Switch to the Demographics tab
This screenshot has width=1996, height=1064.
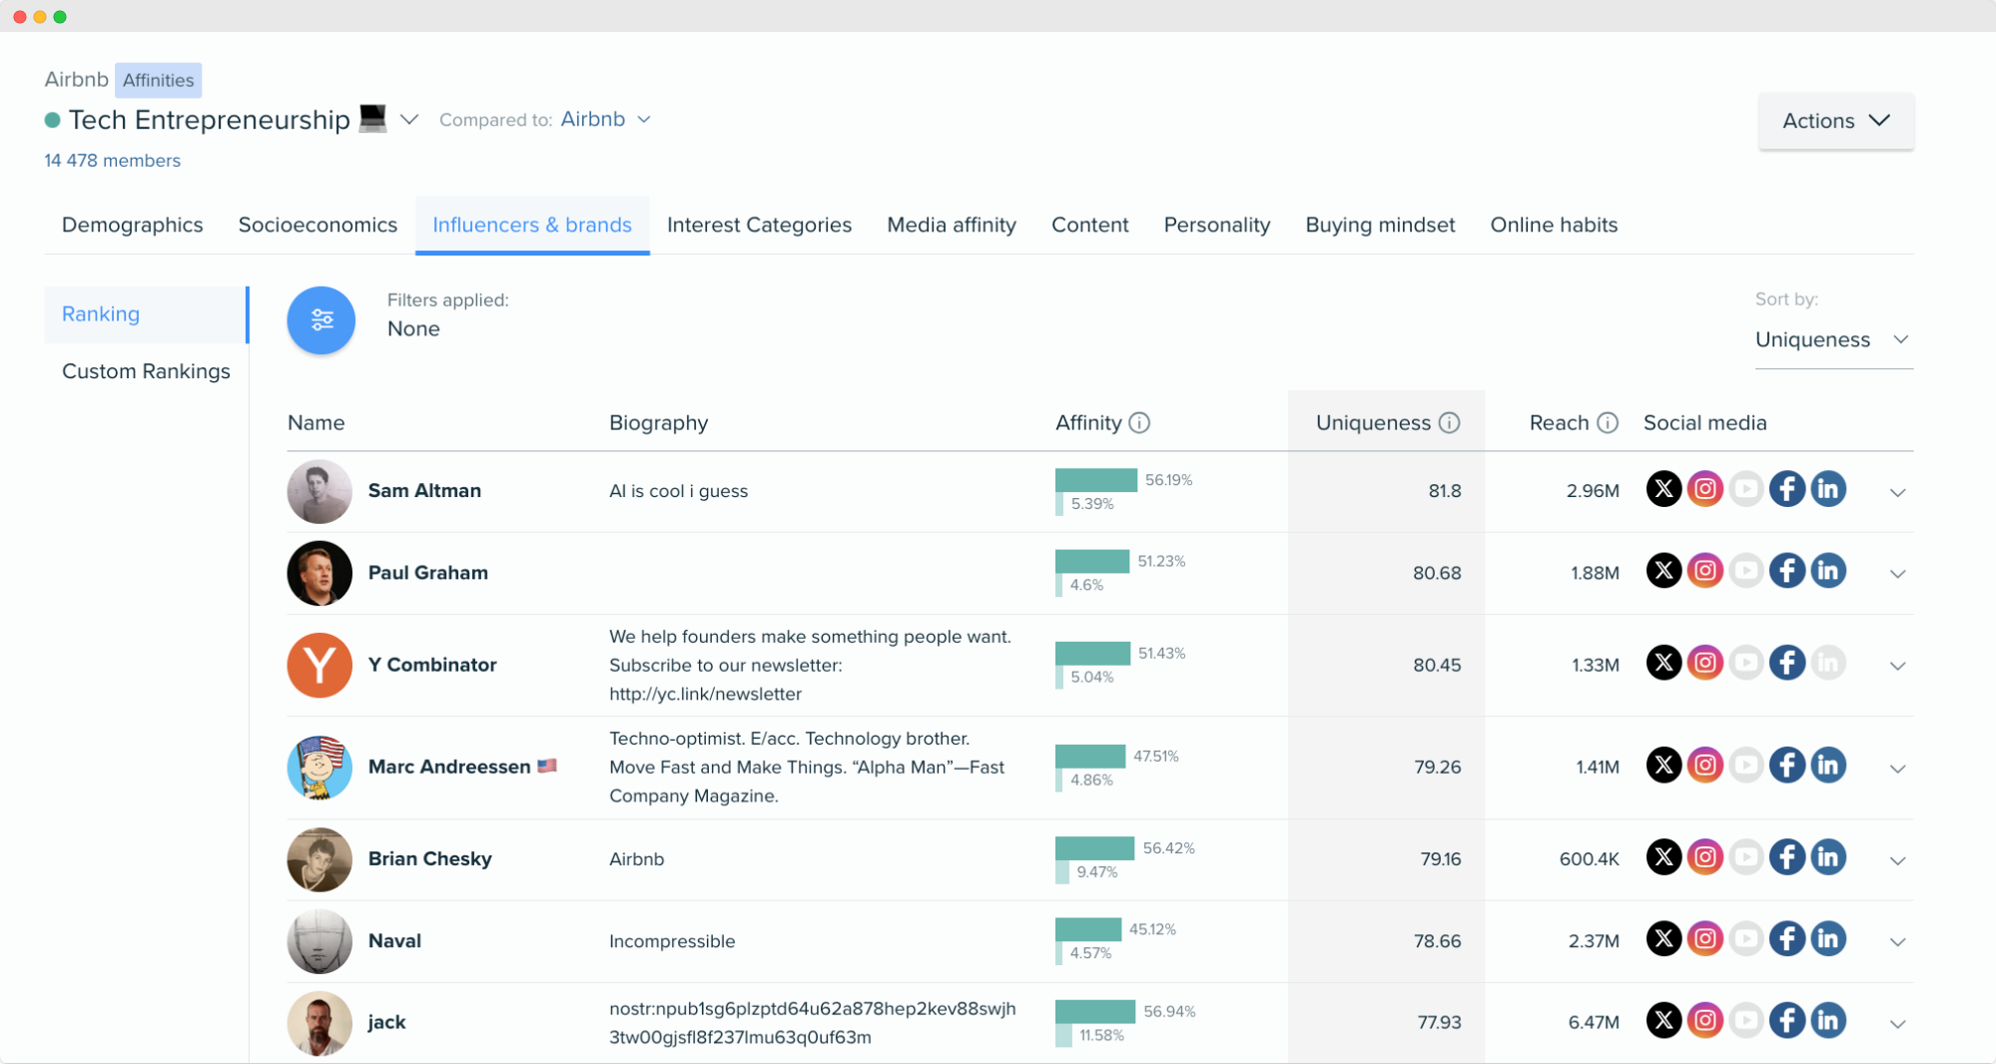[x=133, y=225]
